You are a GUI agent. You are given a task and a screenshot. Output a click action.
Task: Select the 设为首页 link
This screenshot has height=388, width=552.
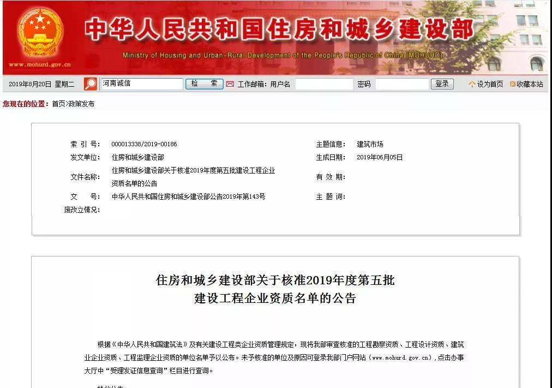pos(490,84)
